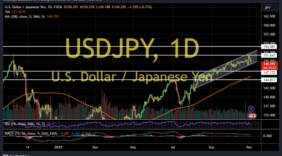Viewport: 282px width, 156px height.
Task: Click the 147.172 horizontal line price label
Action: pyautogui.click(x=269, y=72)
